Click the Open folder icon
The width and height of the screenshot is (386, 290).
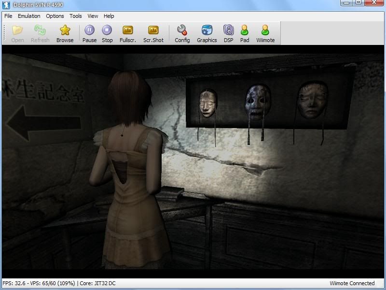[17, 33]
